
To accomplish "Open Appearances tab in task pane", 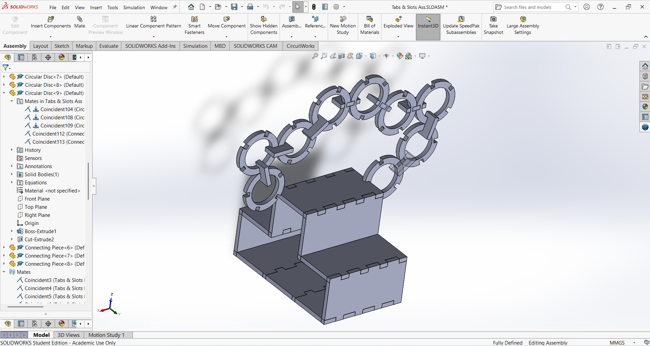I will (645, 107).
